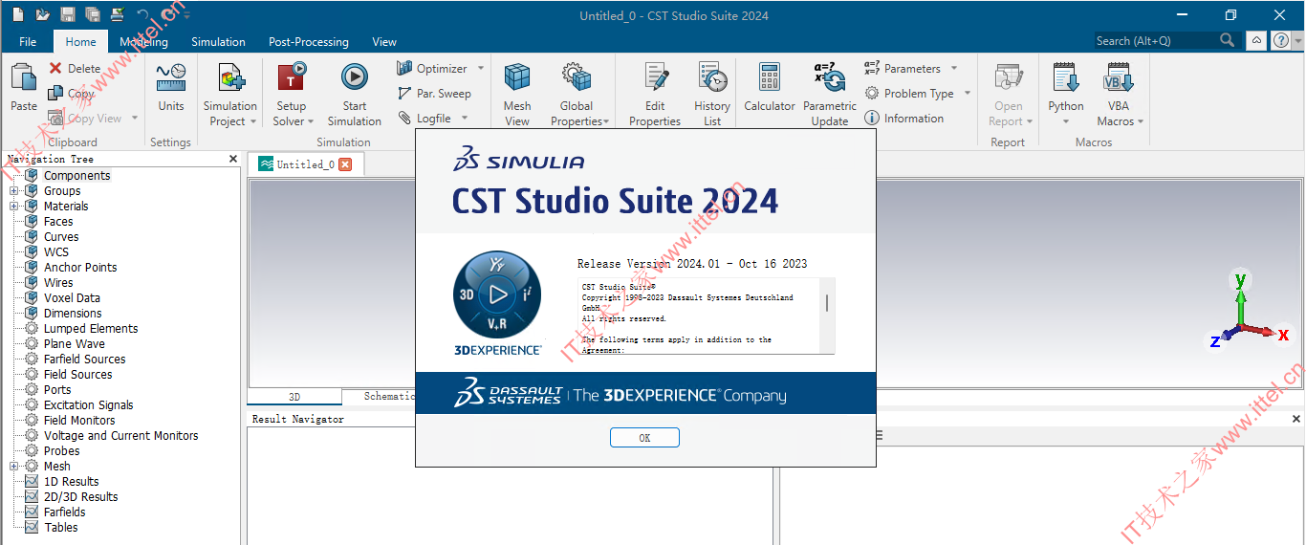Screen dimensions: 1306x545
Task: Click the Parametric Update icon
Action: 830,77
